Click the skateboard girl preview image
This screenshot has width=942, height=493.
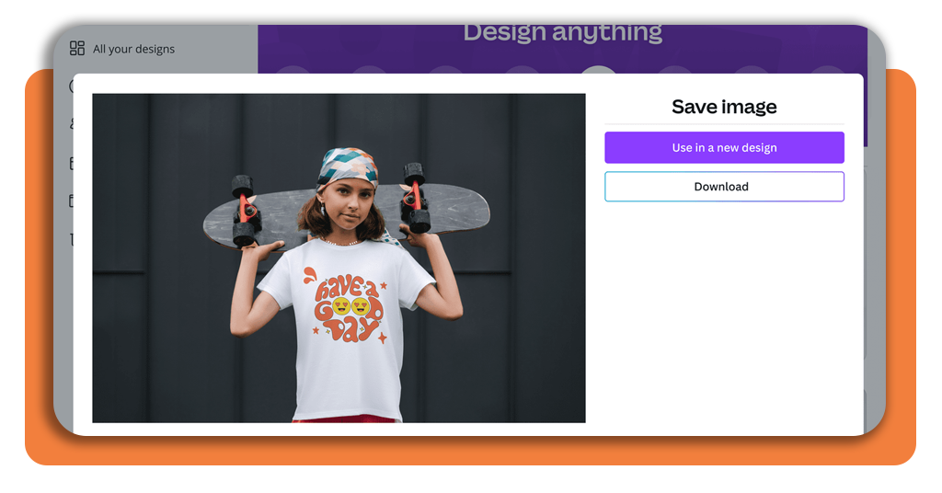point(339,258)
